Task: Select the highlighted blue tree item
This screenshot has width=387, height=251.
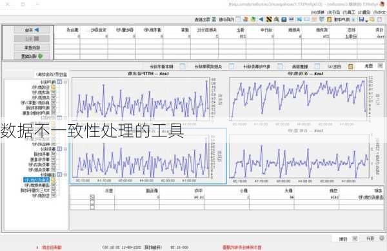Action: (37, 180)
